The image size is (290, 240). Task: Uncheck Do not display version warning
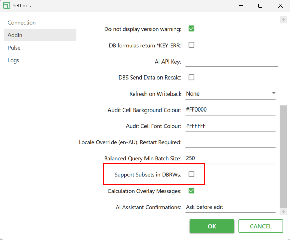click(x=191, y=29)
